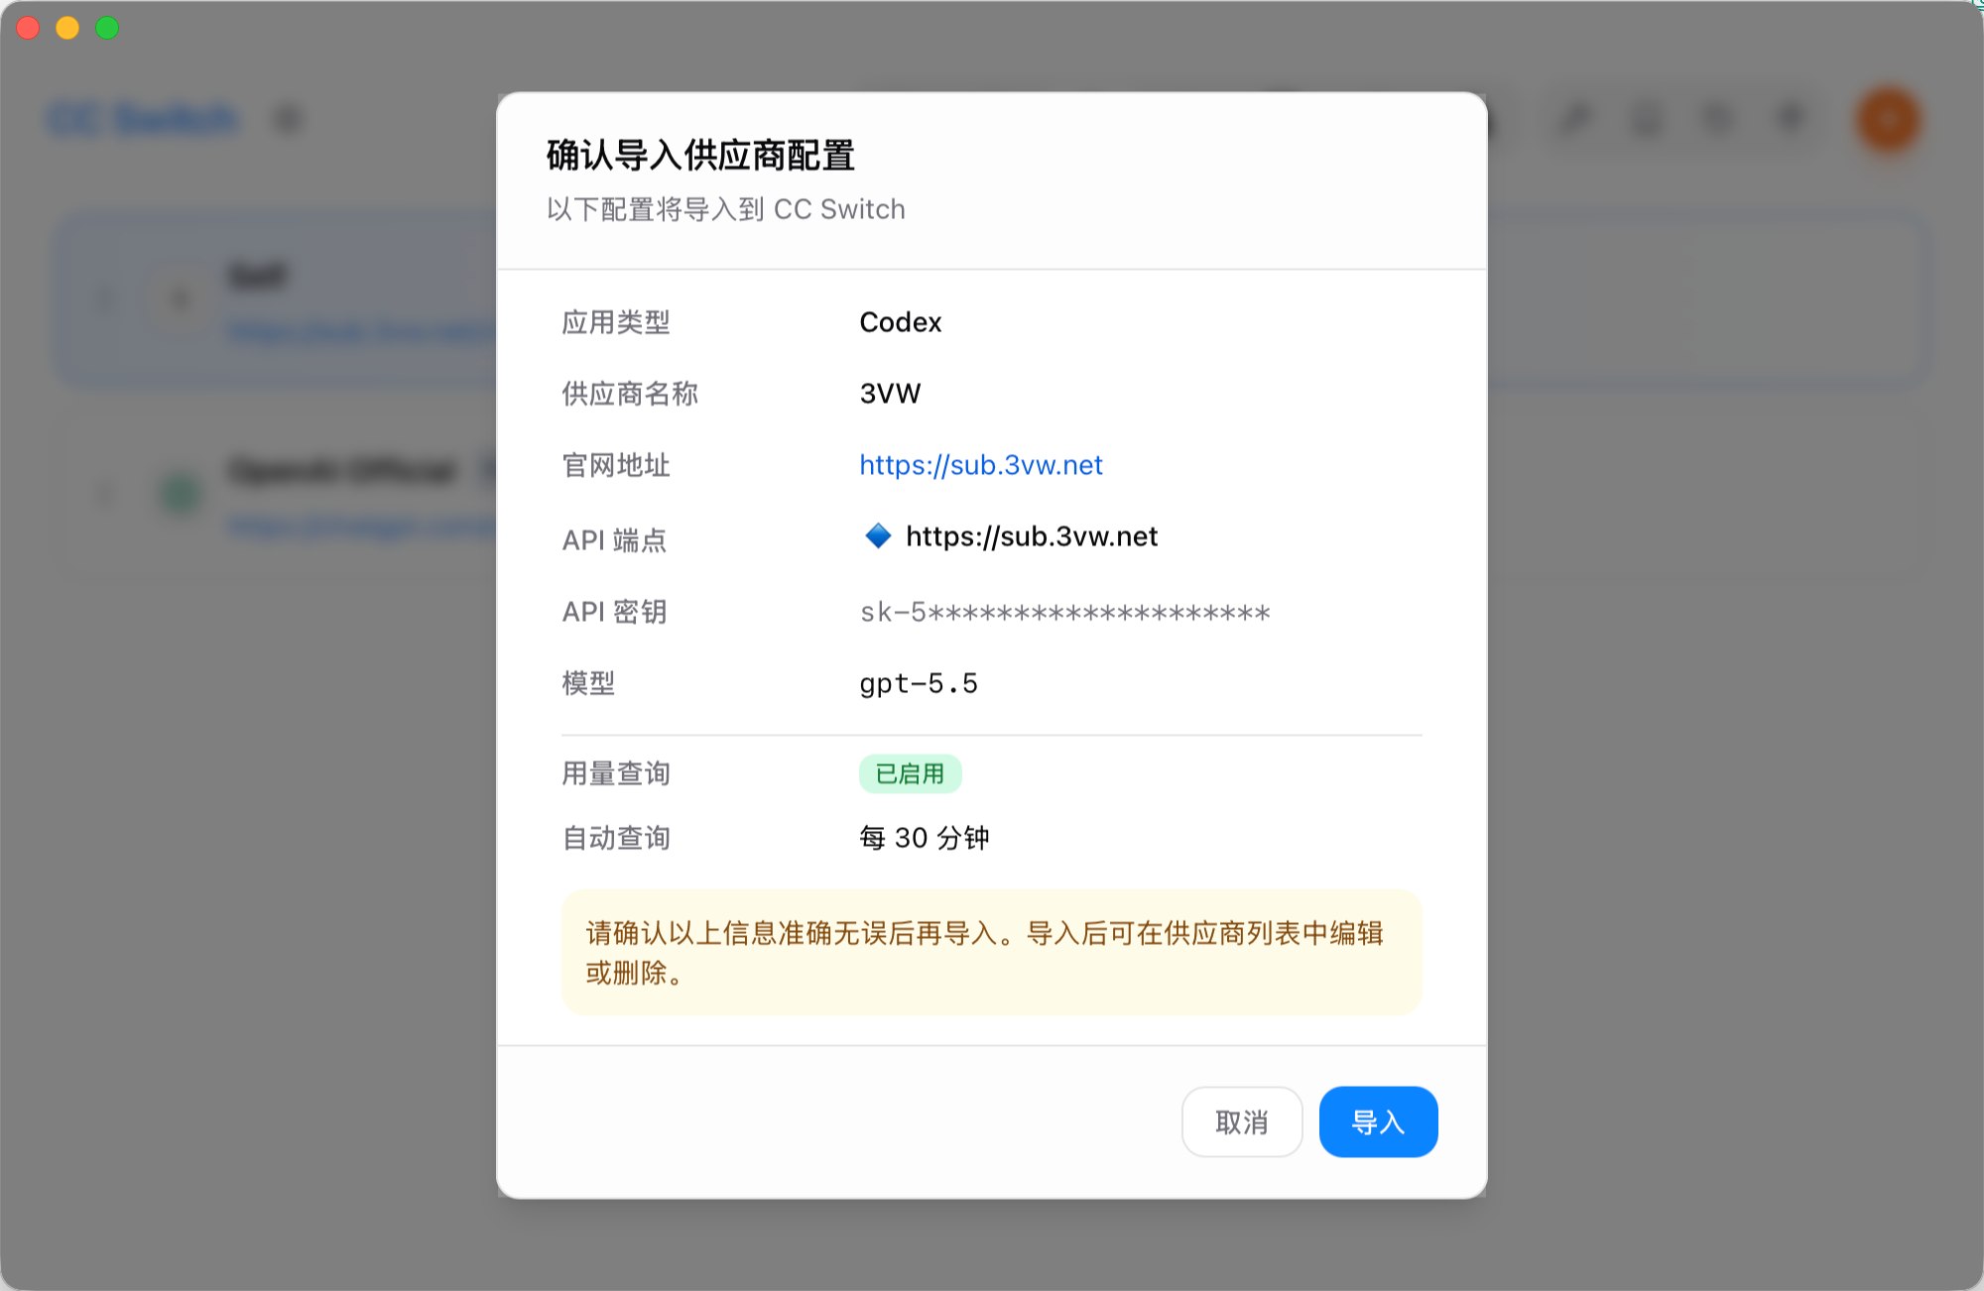
Task: Cancel the import with 取消
Action: click(x=1242, y=1121)
